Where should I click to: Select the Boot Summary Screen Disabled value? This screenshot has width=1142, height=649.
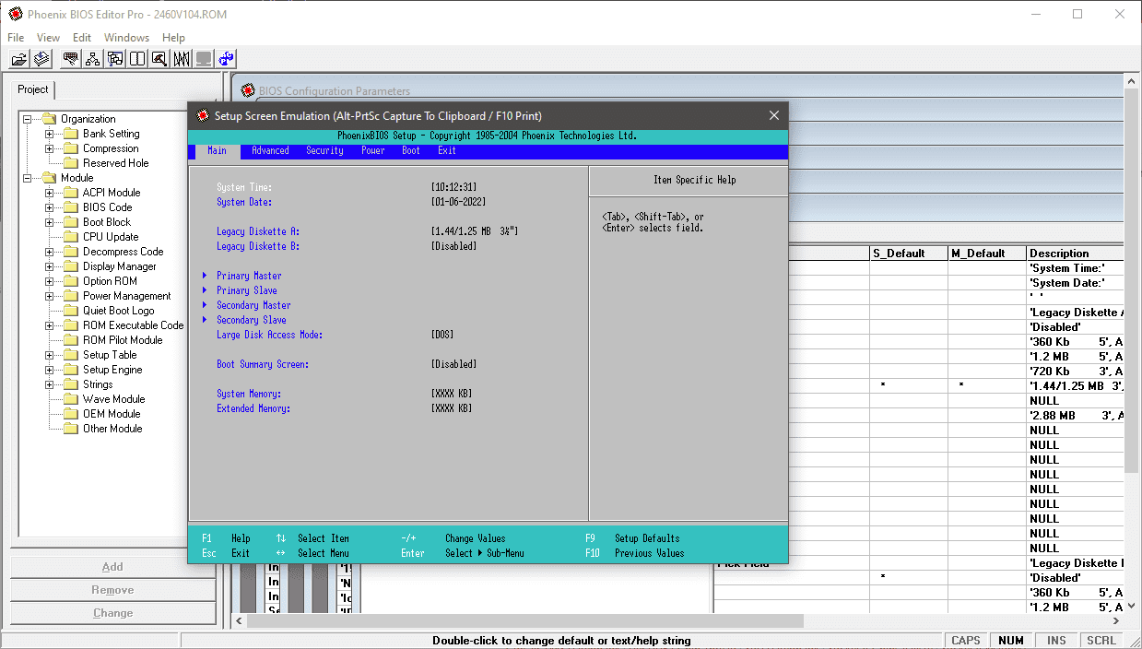pyautogui.click(x=454, y=364)
